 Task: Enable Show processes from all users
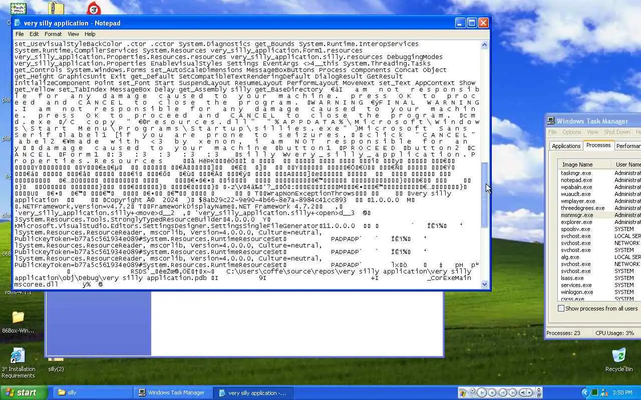click(x=561, y=308)
